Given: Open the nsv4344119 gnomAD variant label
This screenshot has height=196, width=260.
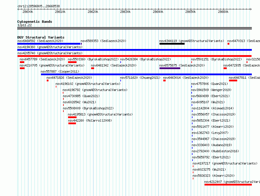Looking at the screenshot, I should (x=192, y=41).
